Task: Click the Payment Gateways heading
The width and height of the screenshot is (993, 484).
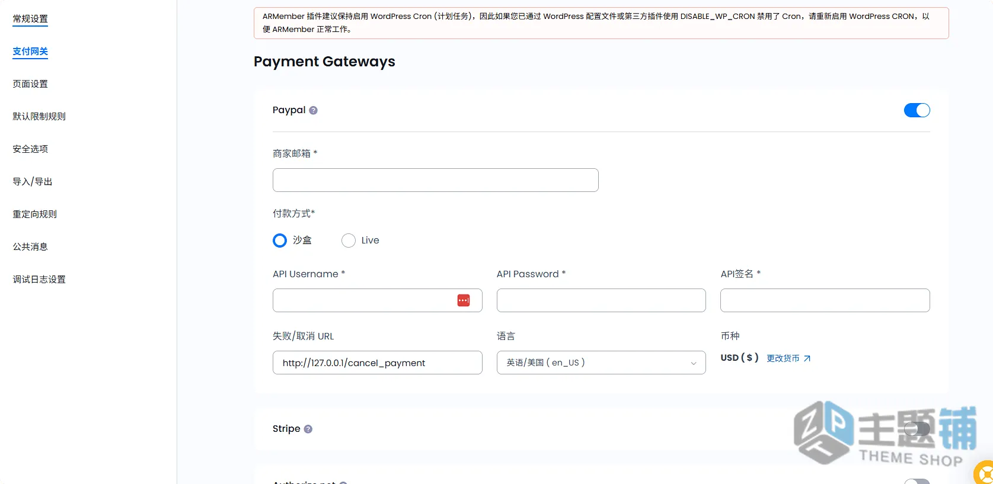Action: [x=324, y=62]
